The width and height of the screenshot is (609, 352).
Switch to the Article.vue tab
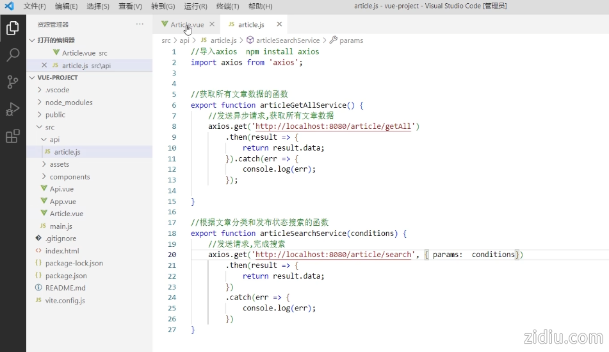[186, 24]
